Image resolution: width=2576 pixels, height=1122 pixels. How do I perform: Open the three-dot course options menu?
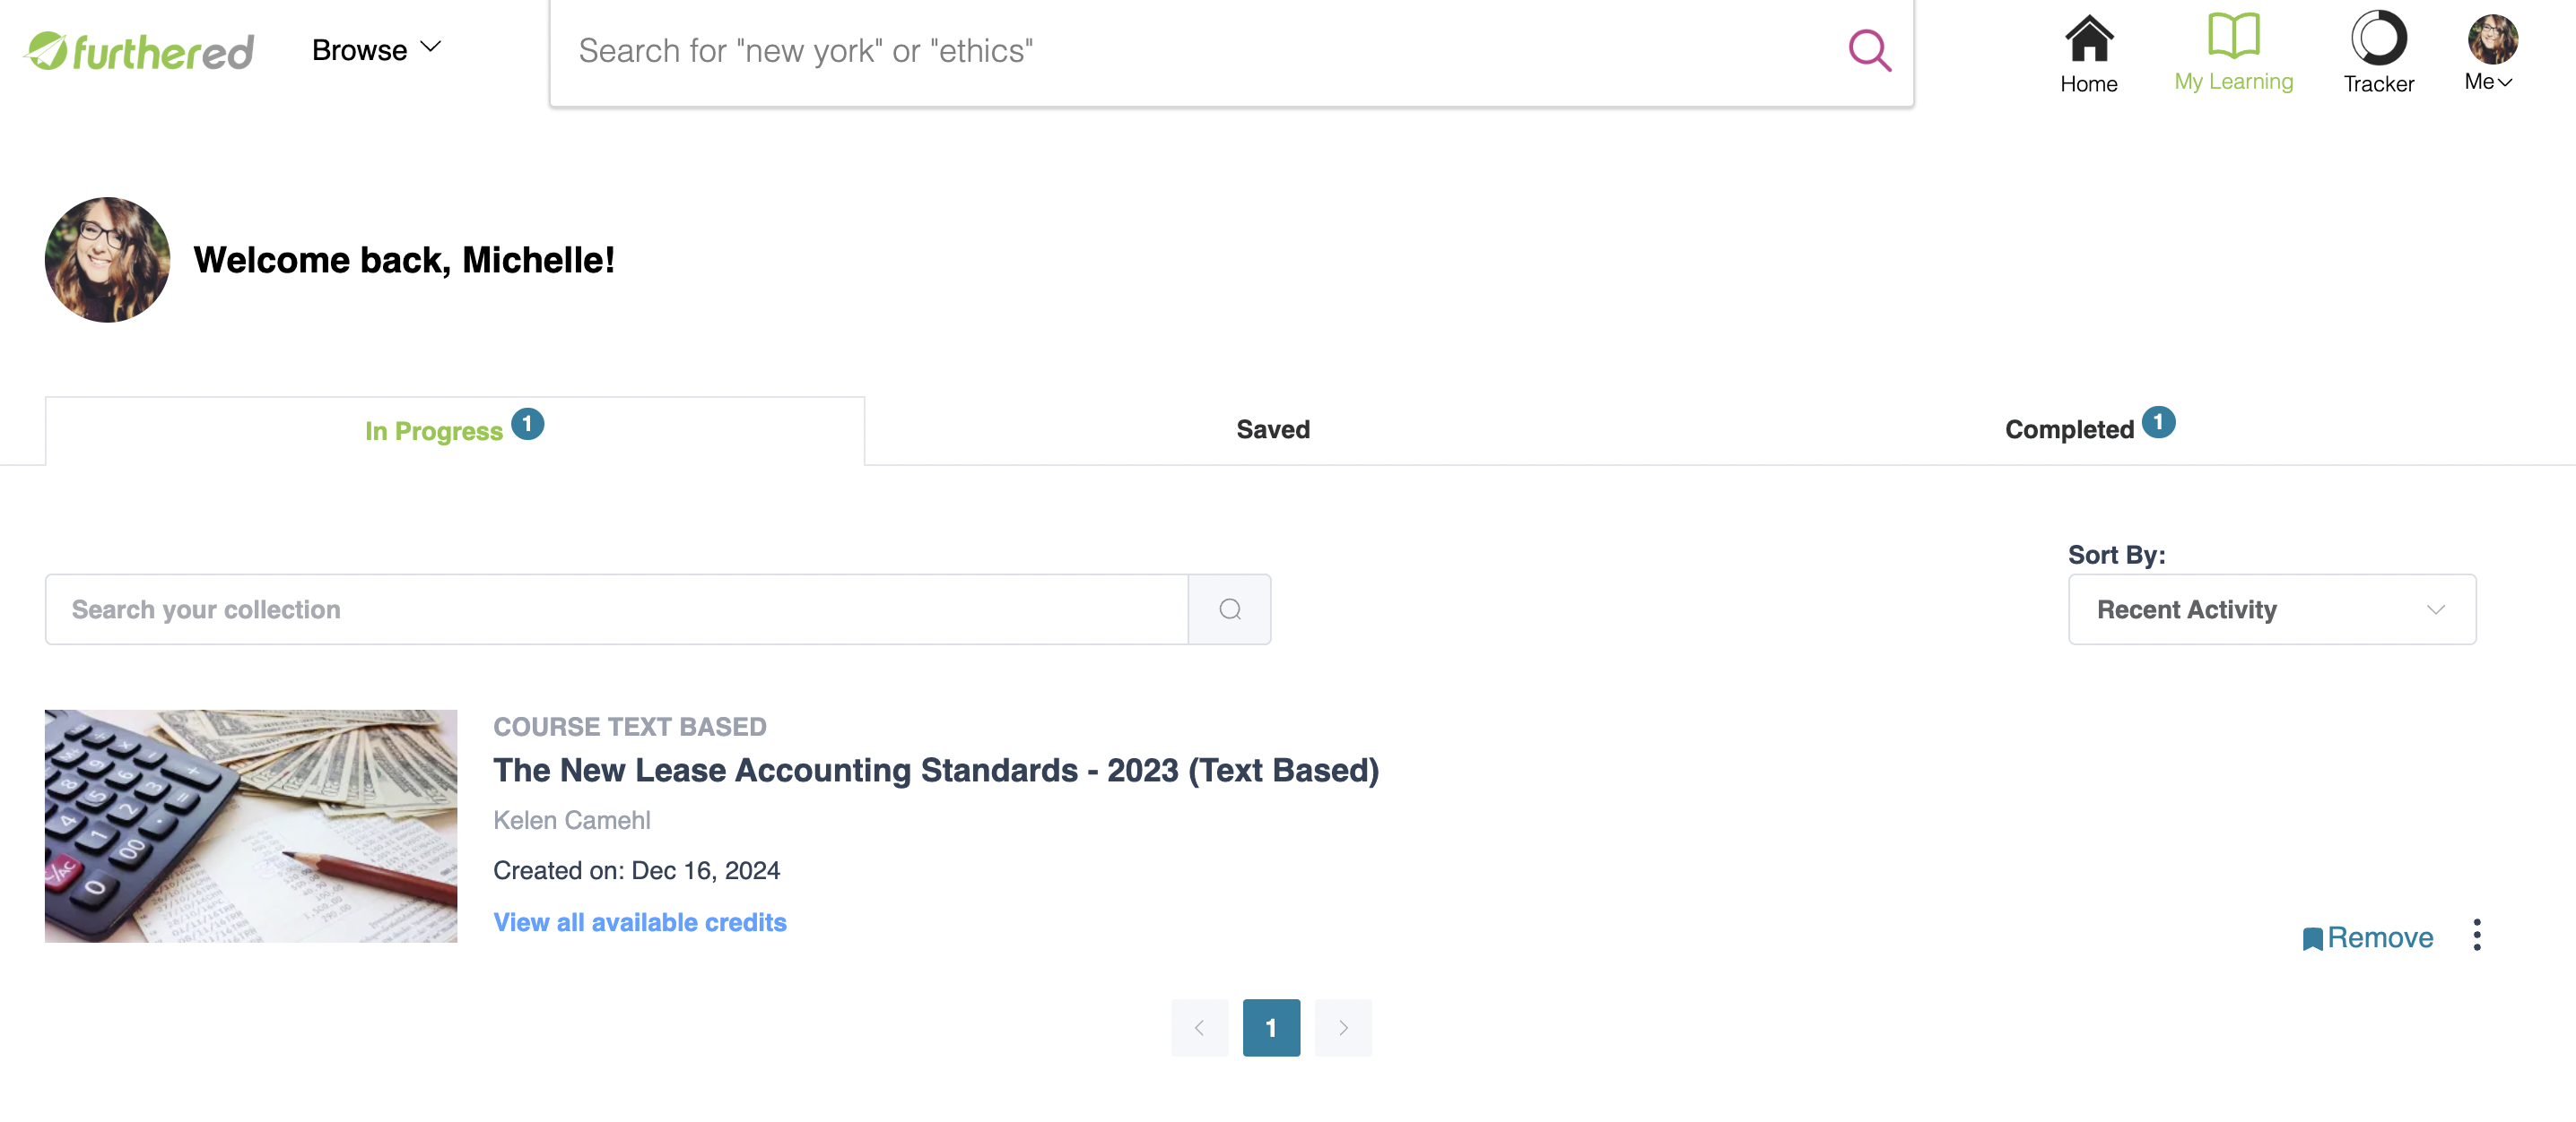tap(2476, 936)
